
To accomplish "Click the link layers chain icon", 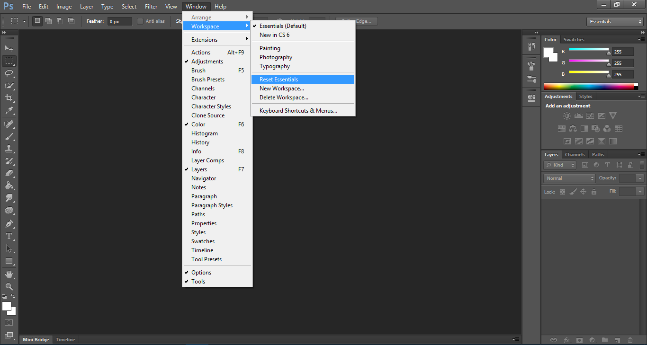I will [x=554, y=340].
